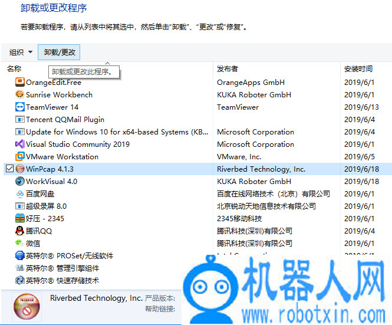The image size is (392, 325).
Task: Click the 微信 WeChat icon
Action: 20,242
